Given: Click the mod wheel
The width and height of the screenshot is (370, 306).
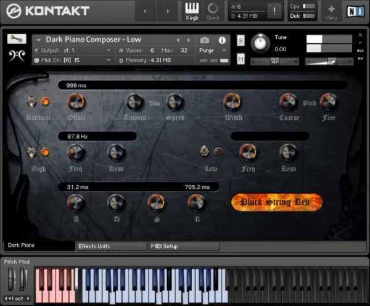Looking at the screenshot, I should pyautogui.click(x=23, y=279).
